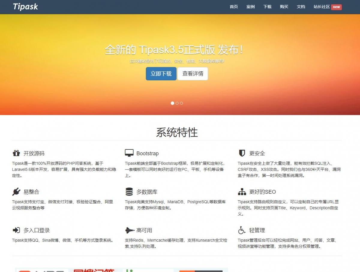Screen dimensions: 360x272
Task: Open the 站长社区 menu item
Action: pos(322,7)
